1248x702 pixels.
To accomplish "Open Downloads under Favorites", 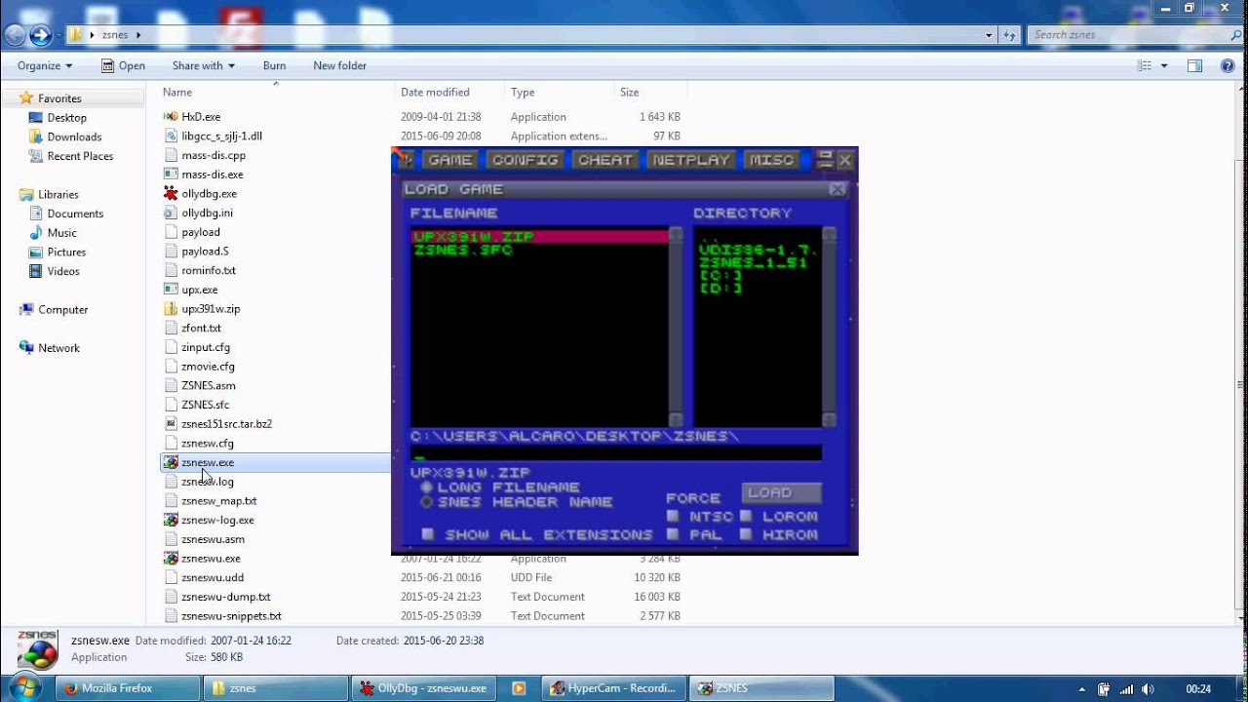I will click(x=74, y=136).
